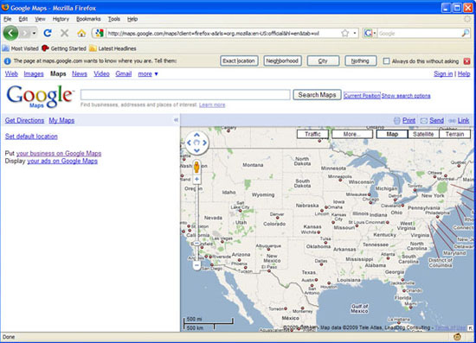Click the Help link at top right

click(x=464, y=74)
